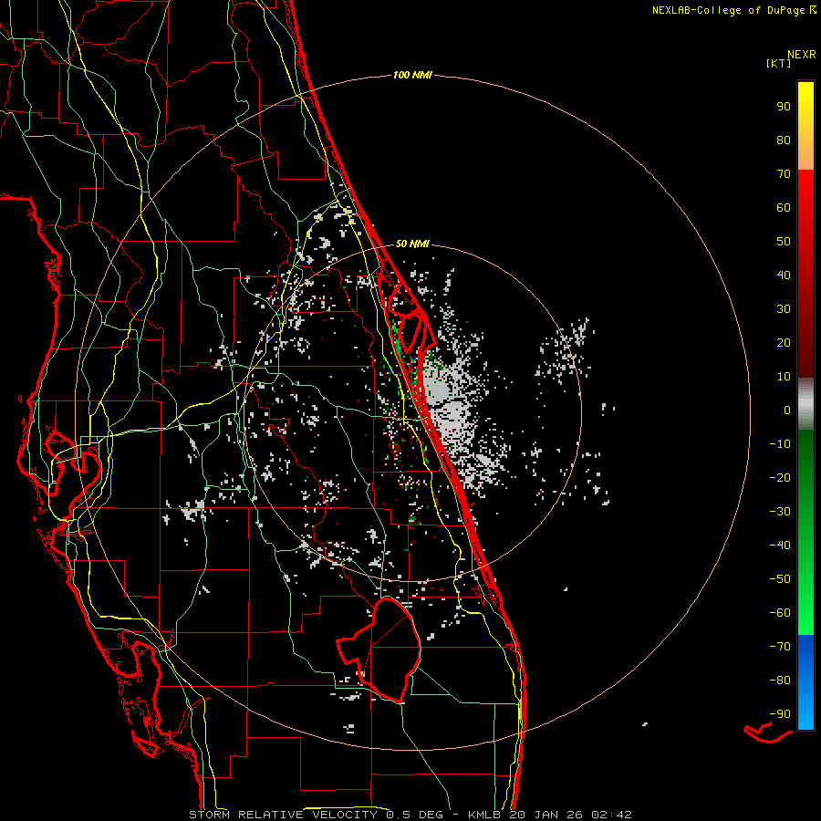Click the STORM RELATIVE VELOCITY 0.5 DEG caption
The image size is (821, 821).
tap(316, 815)
